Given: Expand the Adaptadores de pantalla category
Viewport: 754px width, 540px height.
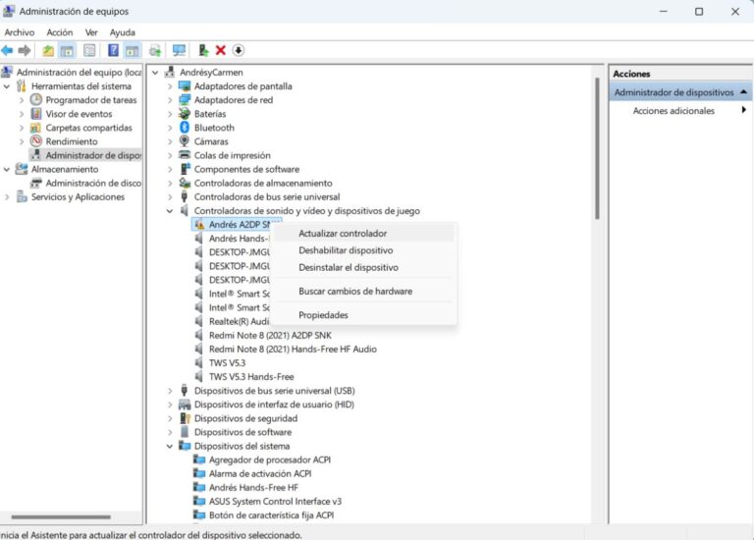Looking at the screenshot, I should [x=170, y=86].
